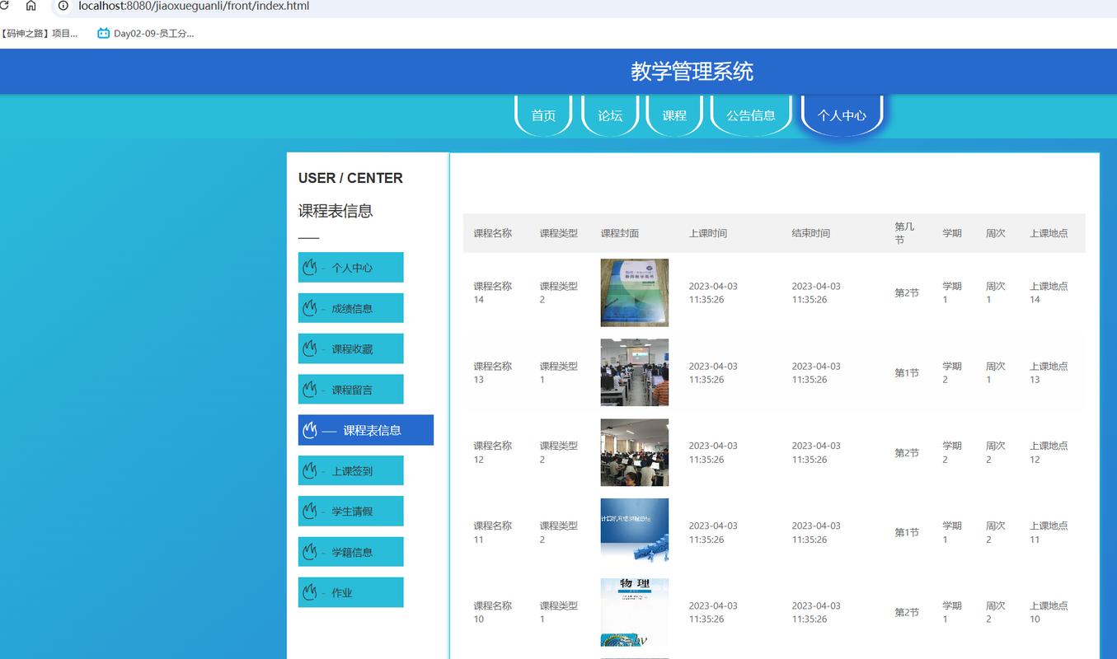Open the 课程 navigation tab
The image size is (1117, 659).
674,115
